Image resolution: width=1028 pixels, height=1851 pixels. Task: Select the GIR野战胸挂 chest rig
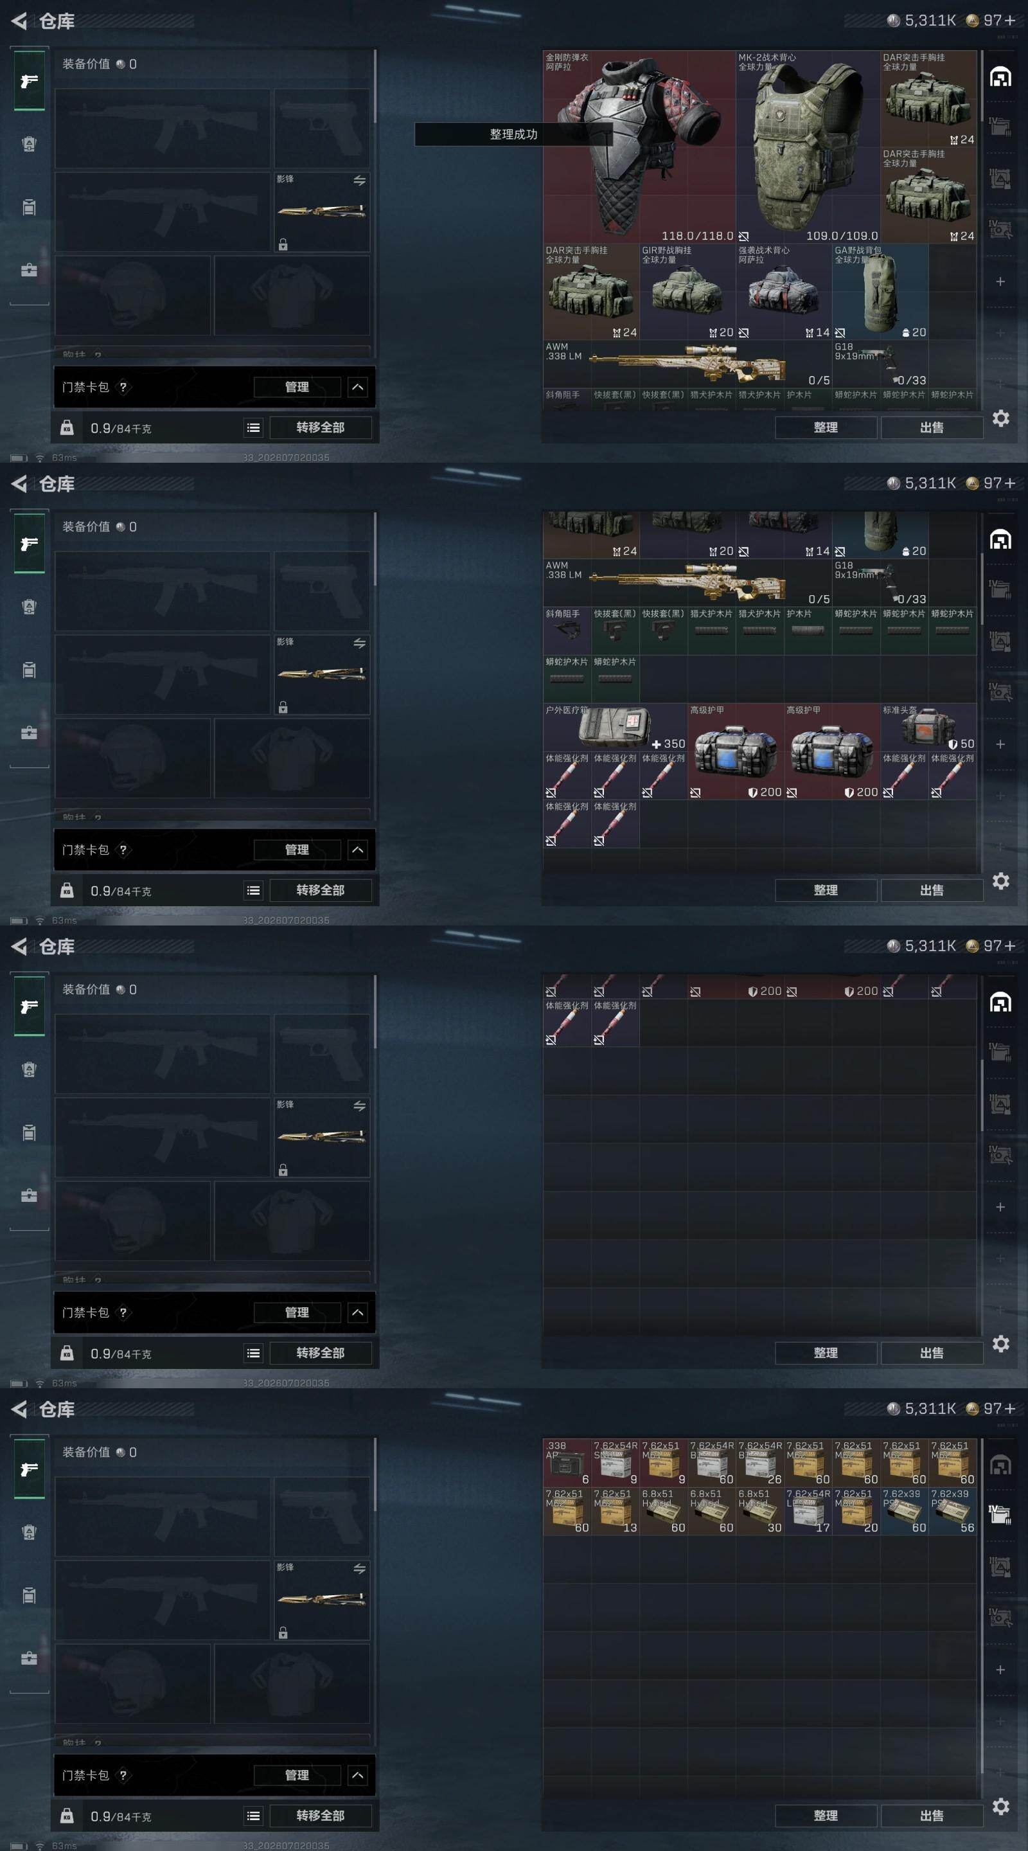click(x=687, y=291)
